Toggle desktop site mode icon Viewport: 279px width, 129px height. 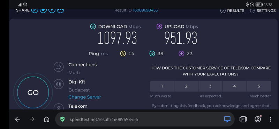coord(227,119)
